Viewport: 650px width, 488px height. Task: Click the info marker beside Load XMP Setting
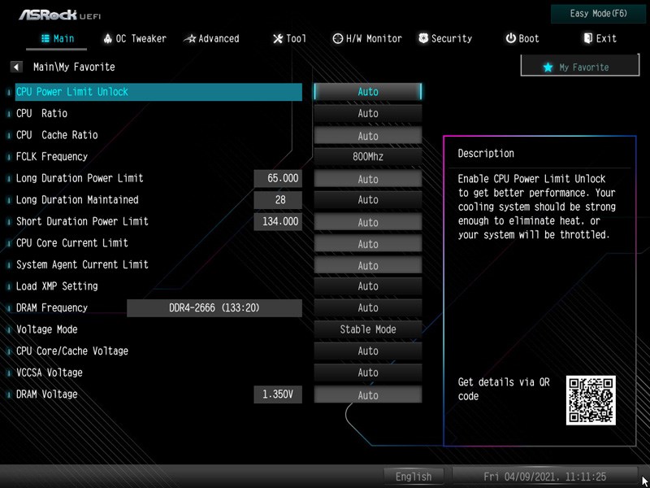[9, 286]
